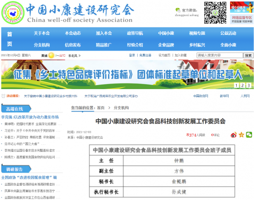Open the 关于本会 menu item
254x200 pixels.
click(42, 33)
